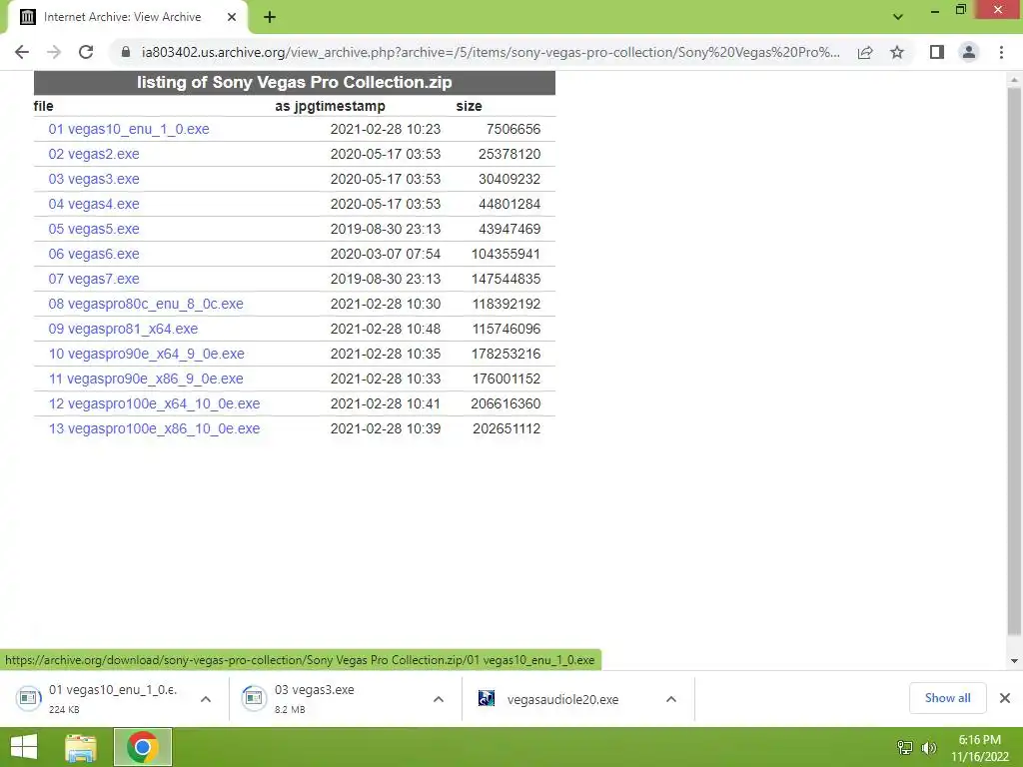Open the Chrome profile menu
The image size is (1023, 767).
[x=969, y=52]
